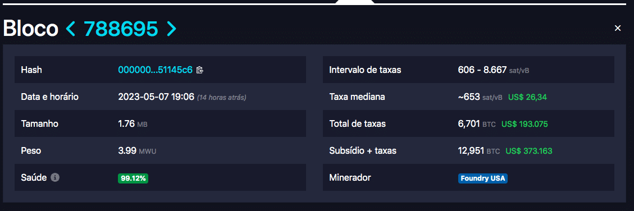This screenshot has width=634, height=211.
Task: Go to the next block arrow
Action: click(x=171, y=29)
